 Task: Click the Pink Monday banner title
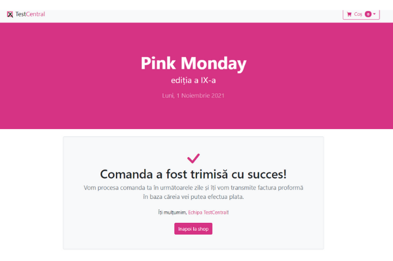click(193, 63)
